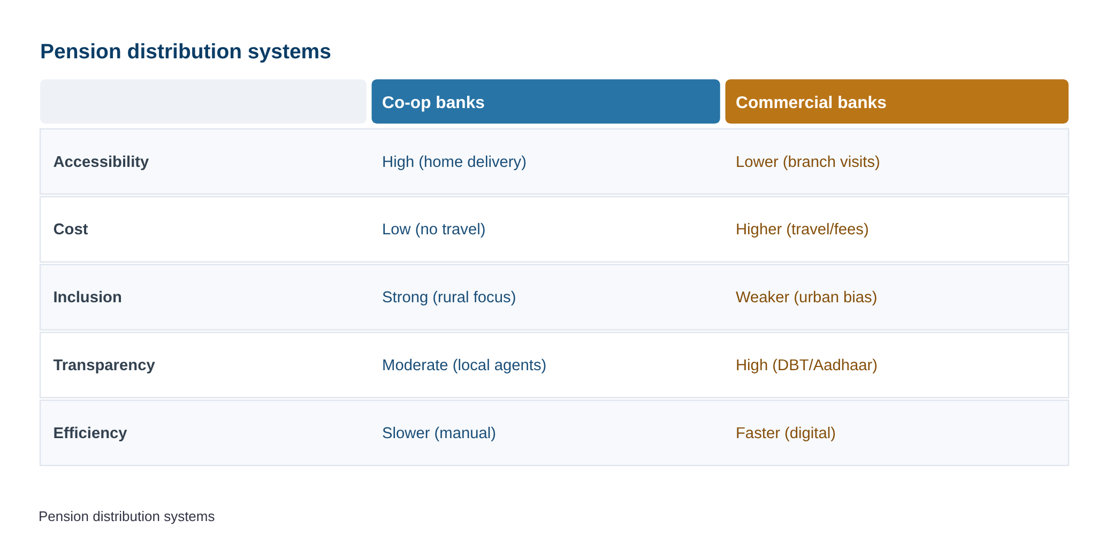Click the 'Slower (manual)' cell
Screen dimensions: 1113x551
coord(439,433)
